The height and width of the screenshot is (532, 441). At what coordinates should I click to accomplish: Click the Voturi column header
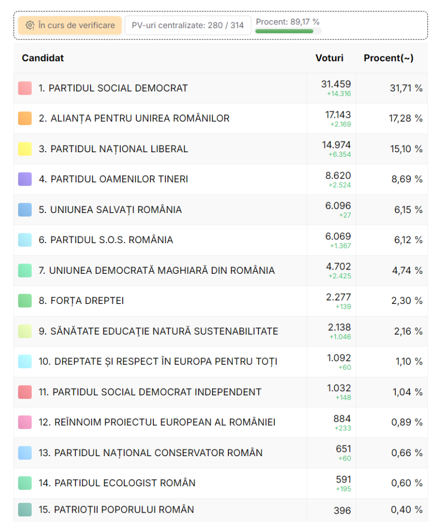click(x=329, y=58)
